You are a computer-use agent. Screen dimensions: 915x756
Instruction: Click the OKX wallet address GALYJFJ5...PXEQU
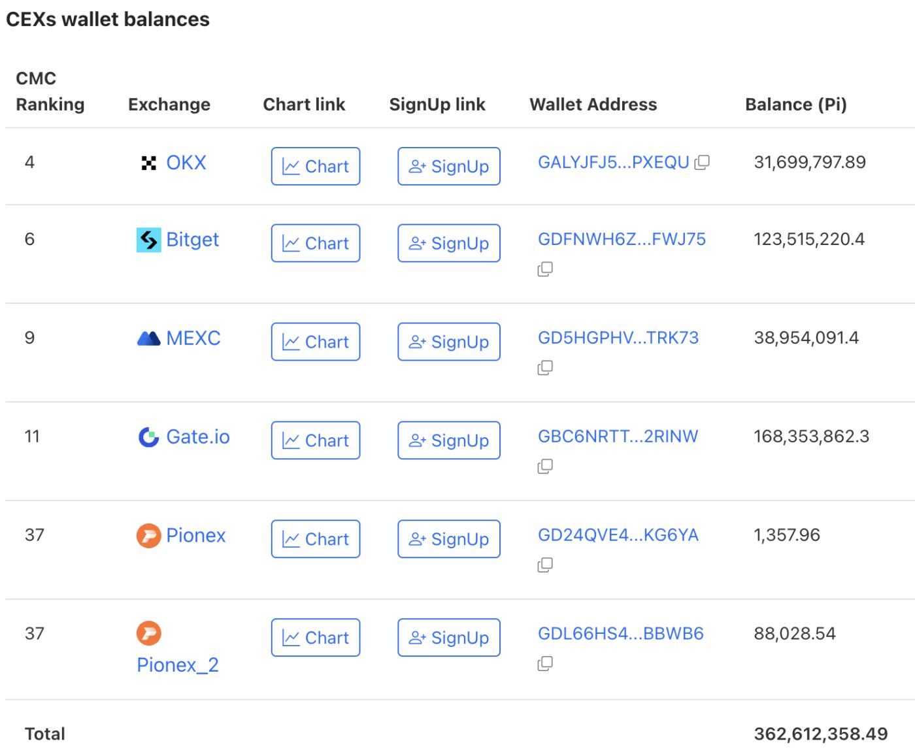[613, 162]
